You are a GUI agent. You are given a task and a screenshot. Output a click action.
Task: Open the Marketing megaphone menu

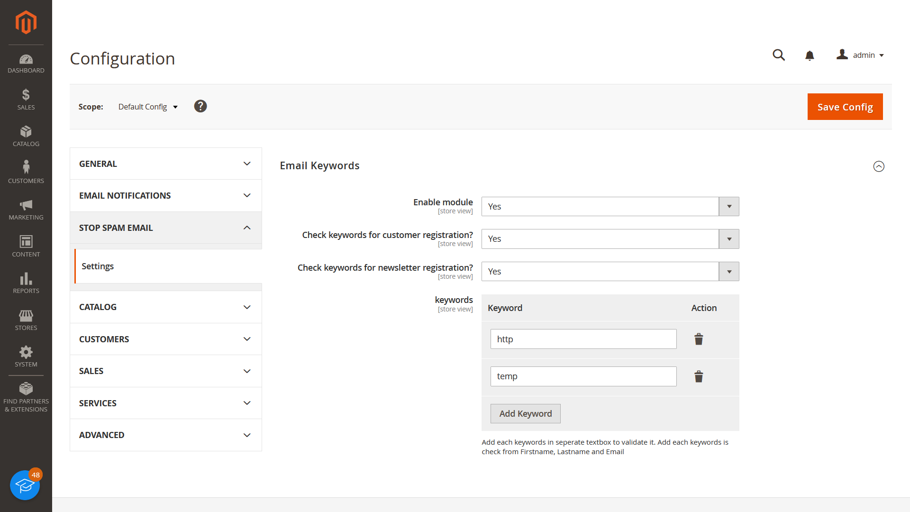[26, 210]
